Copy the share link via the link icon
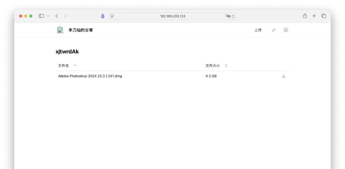Viewport: 345px width, 169px height. (274, 30)
